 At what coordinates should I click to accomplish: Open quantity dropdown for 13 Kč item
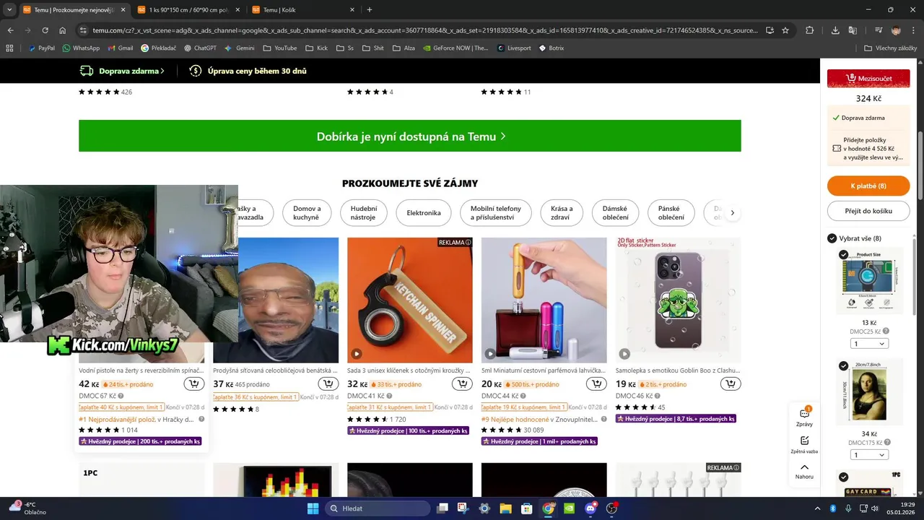coord(868,344)
